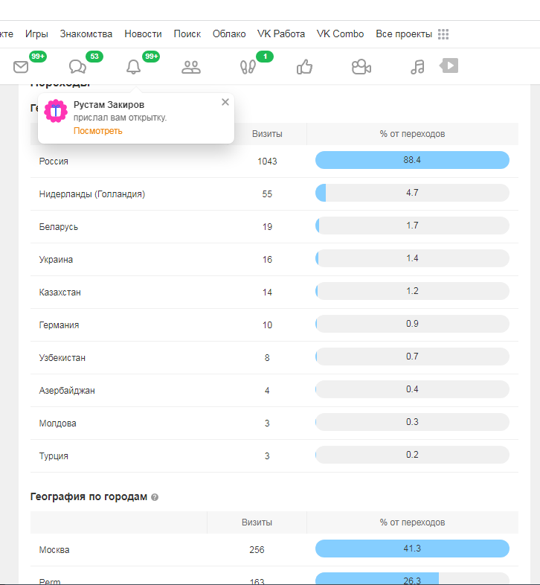Click the gift postcard icon in notification
The width and height of the screenshot is (540, 585).
coord(56,111)
